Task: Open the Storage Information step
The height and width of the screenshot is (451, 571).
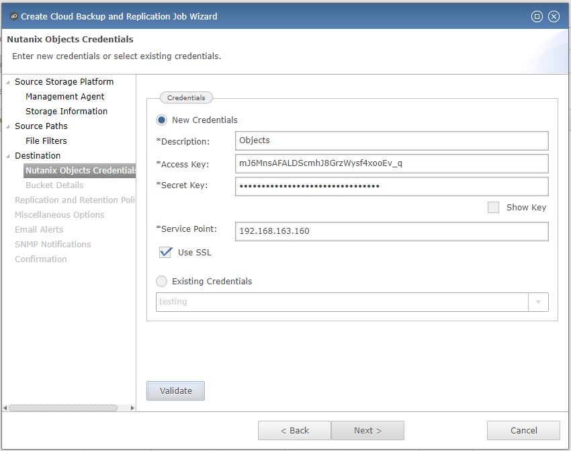Action: tap(67, 111)
